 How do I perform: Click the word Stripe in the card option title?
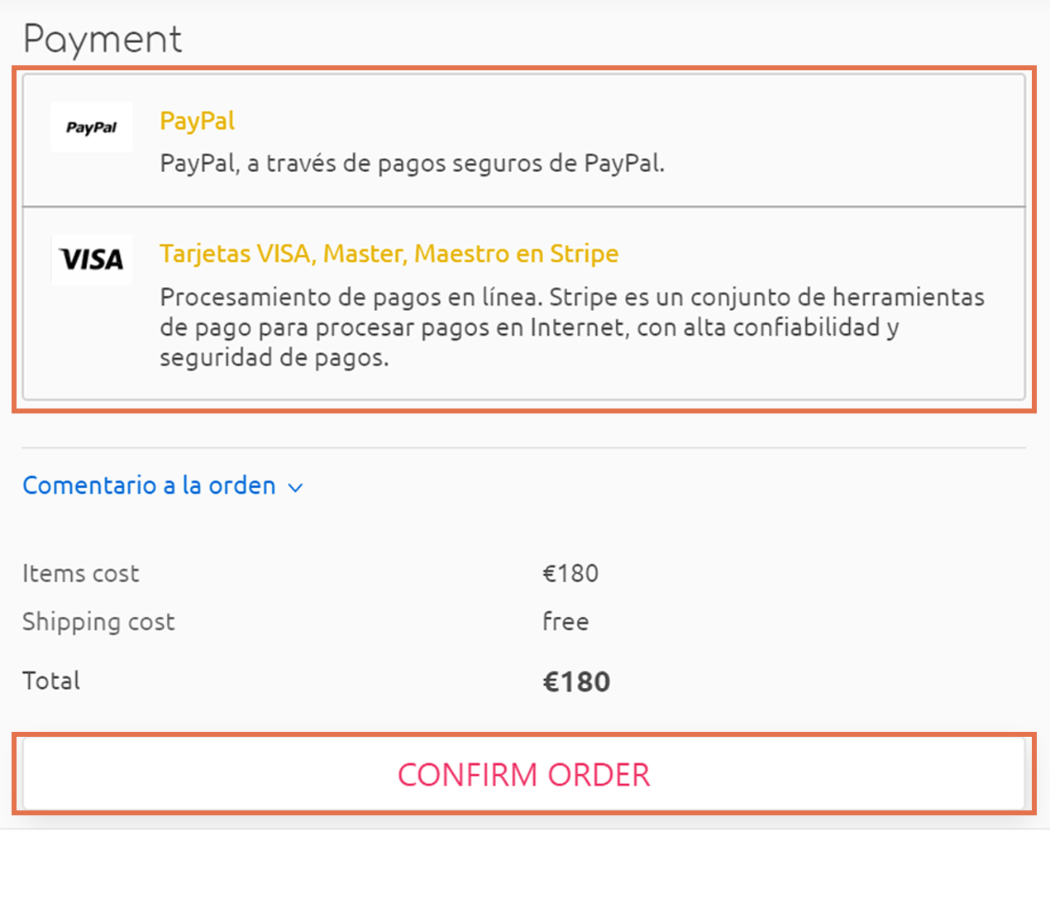(x=585, y=254)
